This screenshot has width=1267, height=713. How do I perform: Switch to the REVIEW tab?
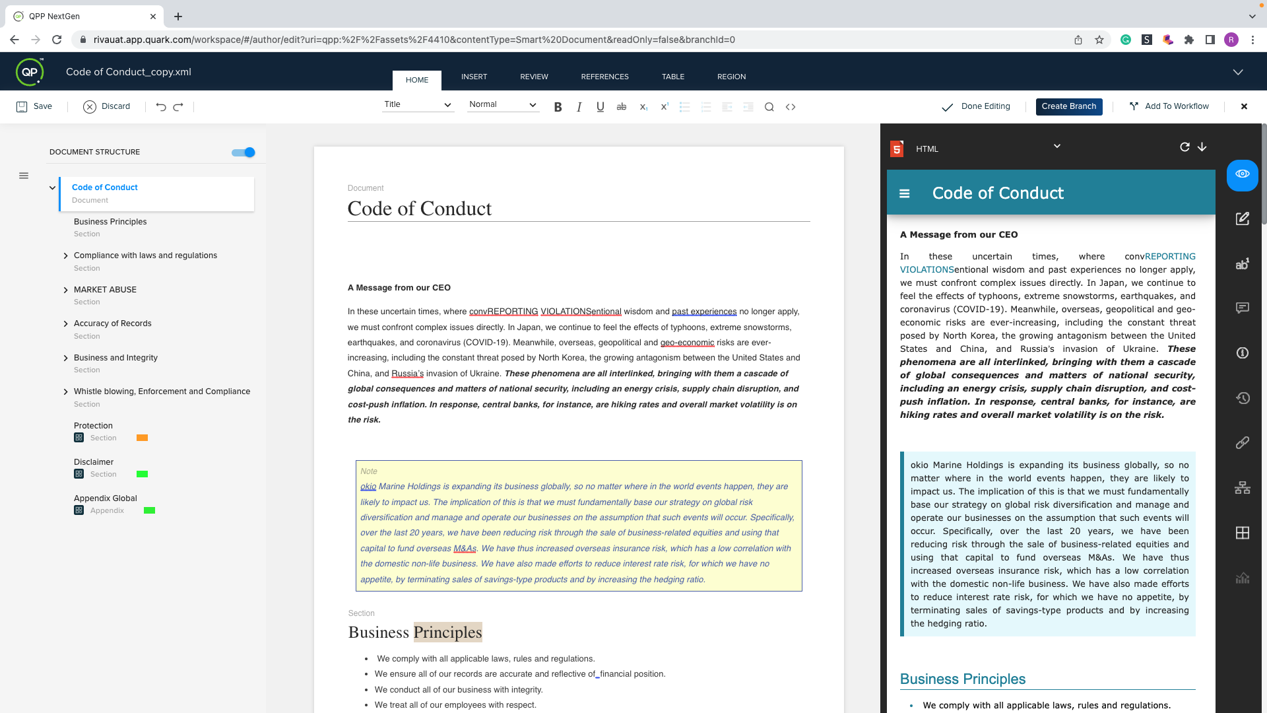534,77
